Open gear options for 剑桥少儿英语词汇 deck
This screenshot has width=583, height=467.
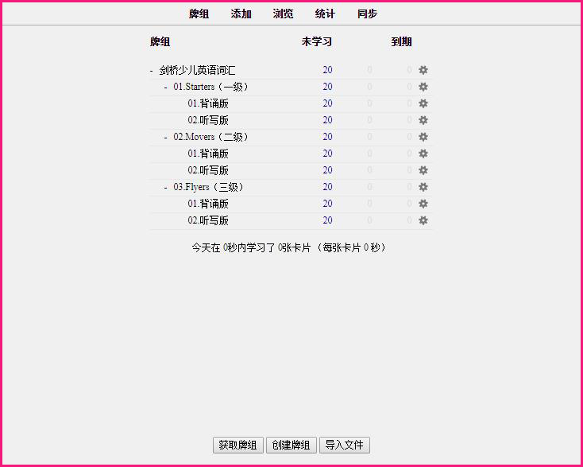tap(423, 70)
